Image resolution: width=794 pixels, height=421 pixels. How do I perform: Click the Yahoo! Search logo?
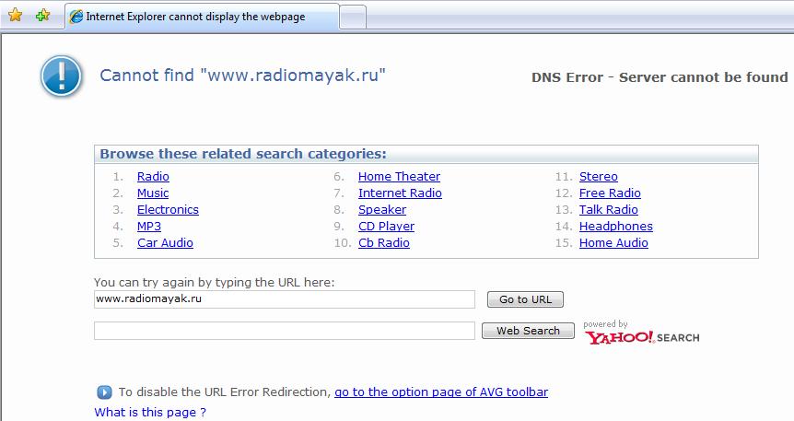(641, 337)
